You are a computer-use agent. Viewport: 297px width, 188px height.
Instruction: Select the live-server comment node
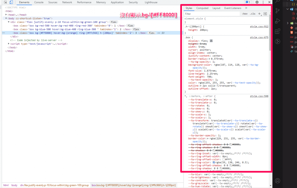click(36, 40)
